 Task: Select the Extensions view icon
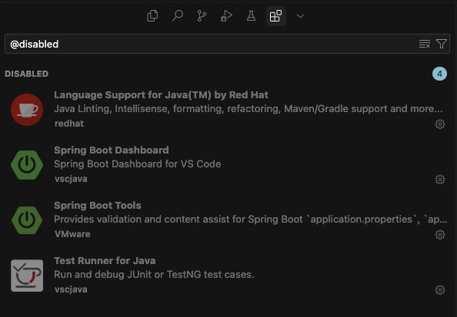pos(275,15)
